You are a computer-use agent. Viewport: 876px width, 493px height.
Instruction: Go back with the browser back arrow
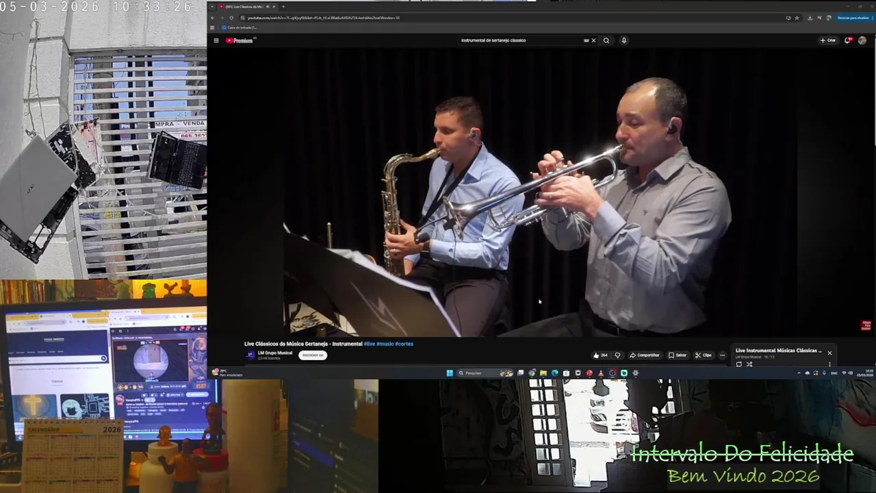point(213,18)
